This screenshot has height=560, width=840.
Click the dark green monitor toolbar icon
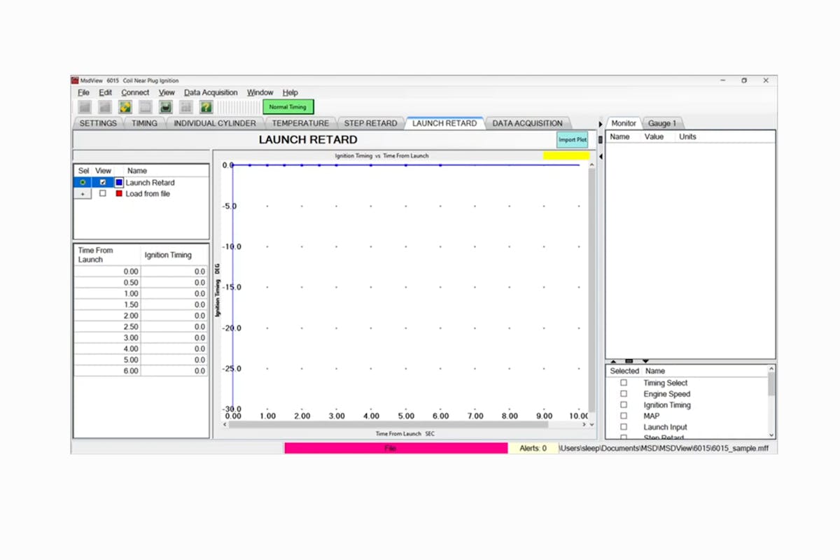point(165,107)
